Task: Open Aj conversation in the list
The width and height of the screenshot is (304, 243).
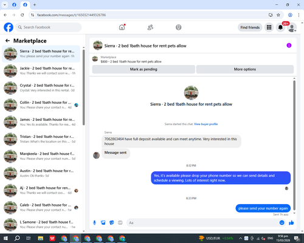Action: 41,190
